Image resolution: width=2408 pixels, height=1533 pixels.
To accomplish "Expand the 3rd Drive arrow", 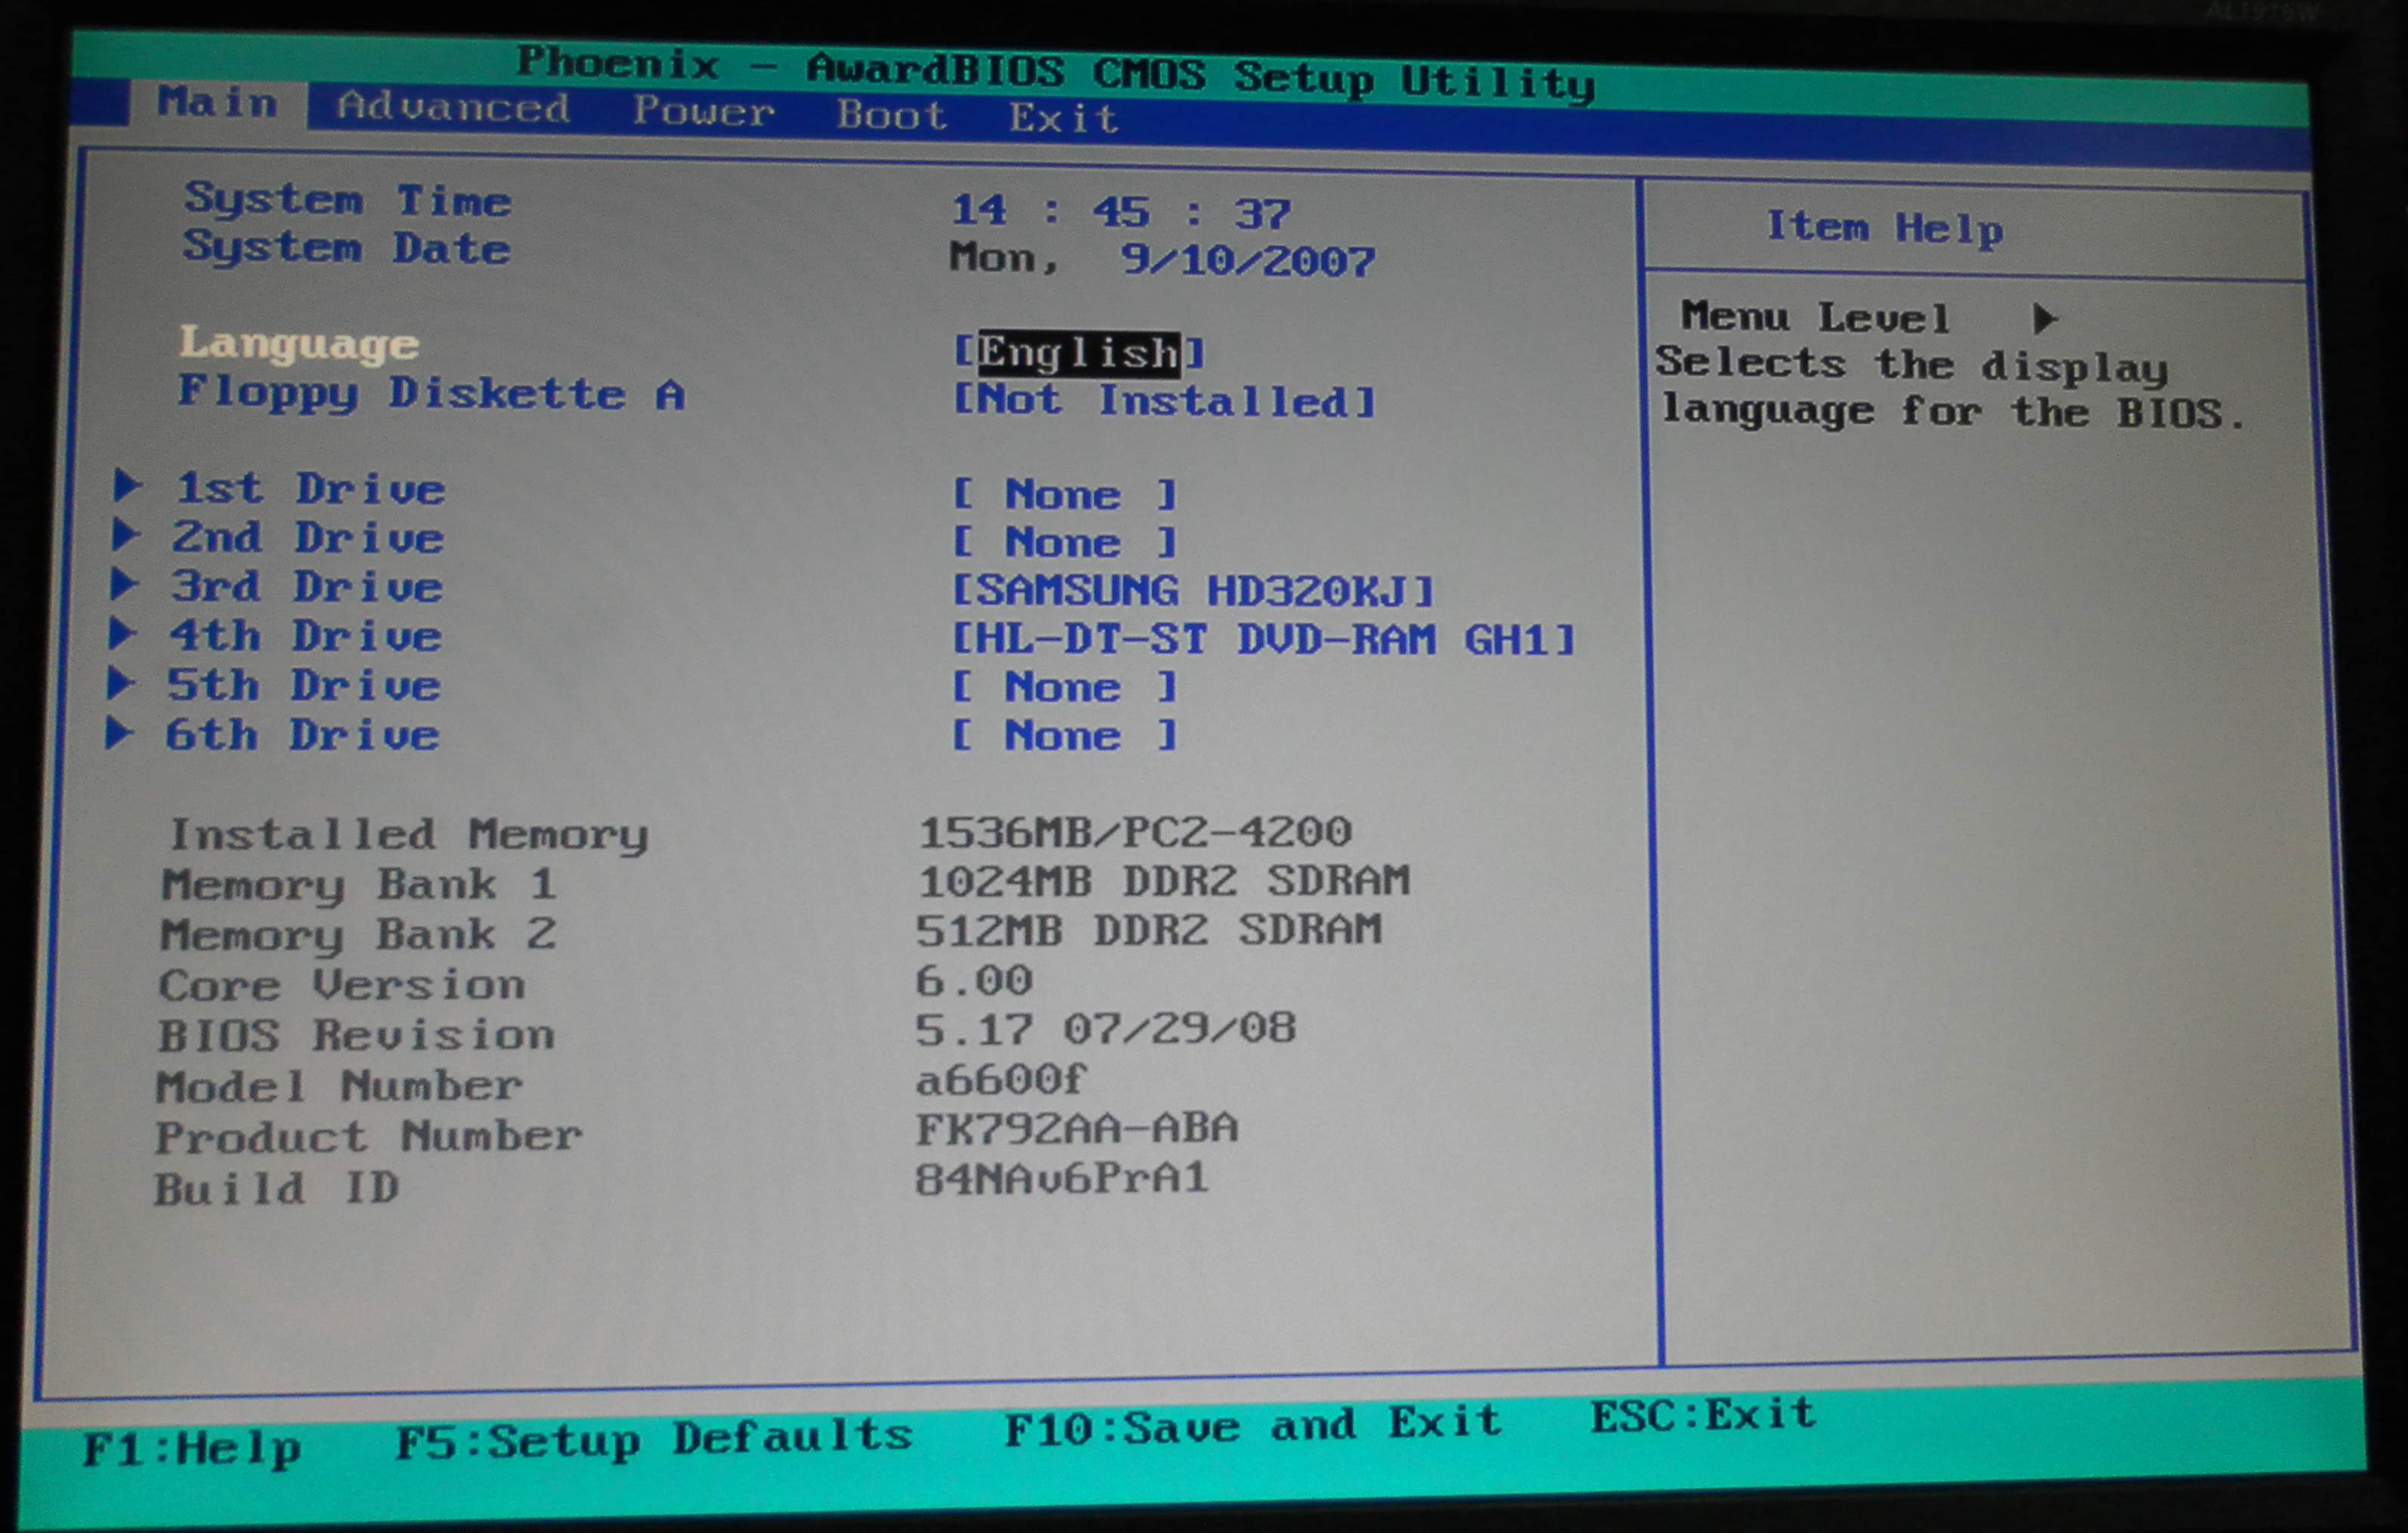I will (x=124, y=584).
